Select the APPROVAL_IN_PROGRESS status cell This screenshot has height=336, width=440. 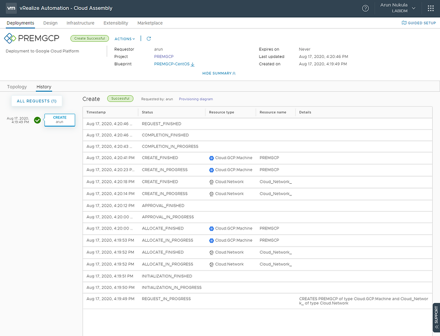tap(168, 217)
